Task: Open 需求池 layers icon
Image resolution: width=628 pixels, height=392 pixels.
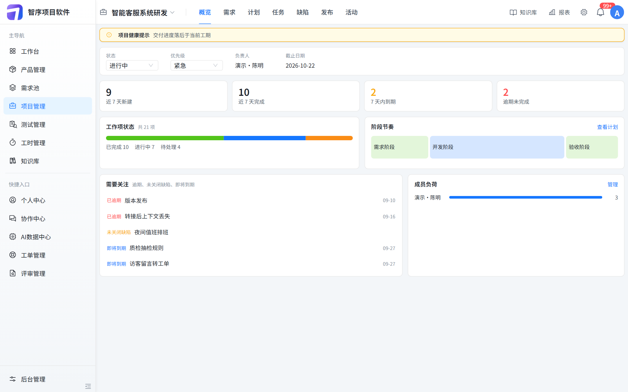Action: [13, 88]
